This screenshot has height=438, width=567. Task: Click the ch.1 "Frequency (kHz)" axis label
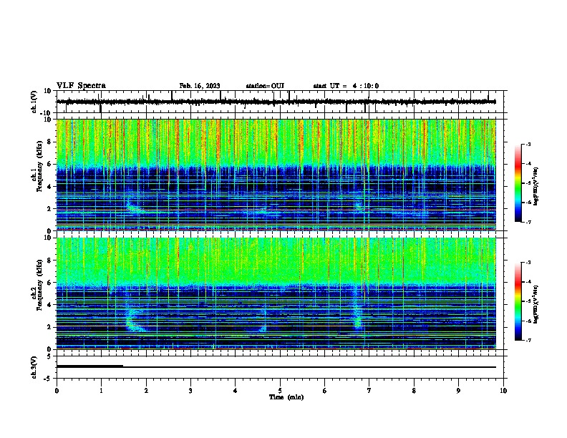(x=39, y=166)
